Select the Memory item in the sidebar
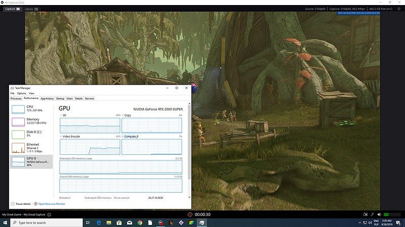This screenshot has height=227, width=405. tap(31, 121)
